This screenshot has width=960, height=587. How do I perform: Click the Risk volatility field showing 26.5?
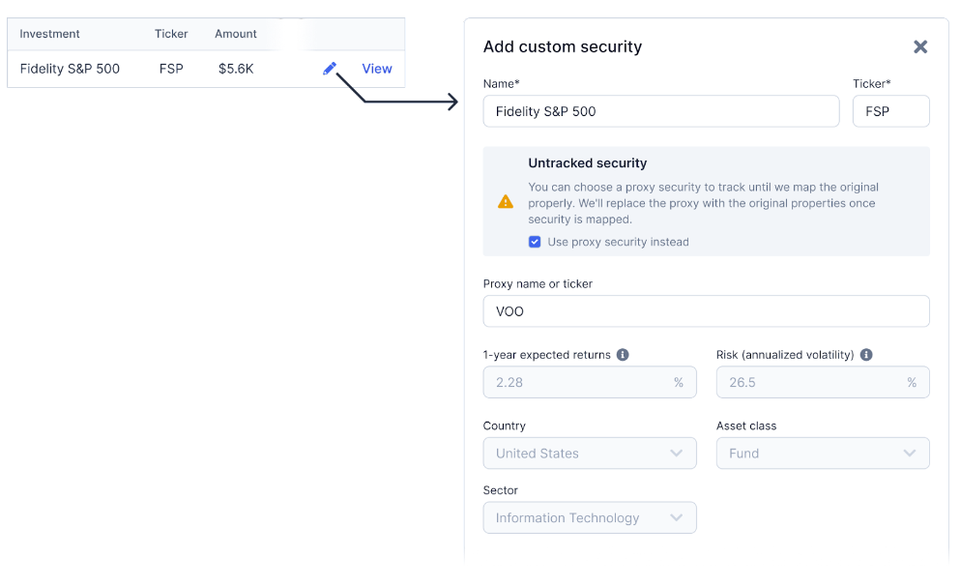pyautogui.click(x=823, y=382)
